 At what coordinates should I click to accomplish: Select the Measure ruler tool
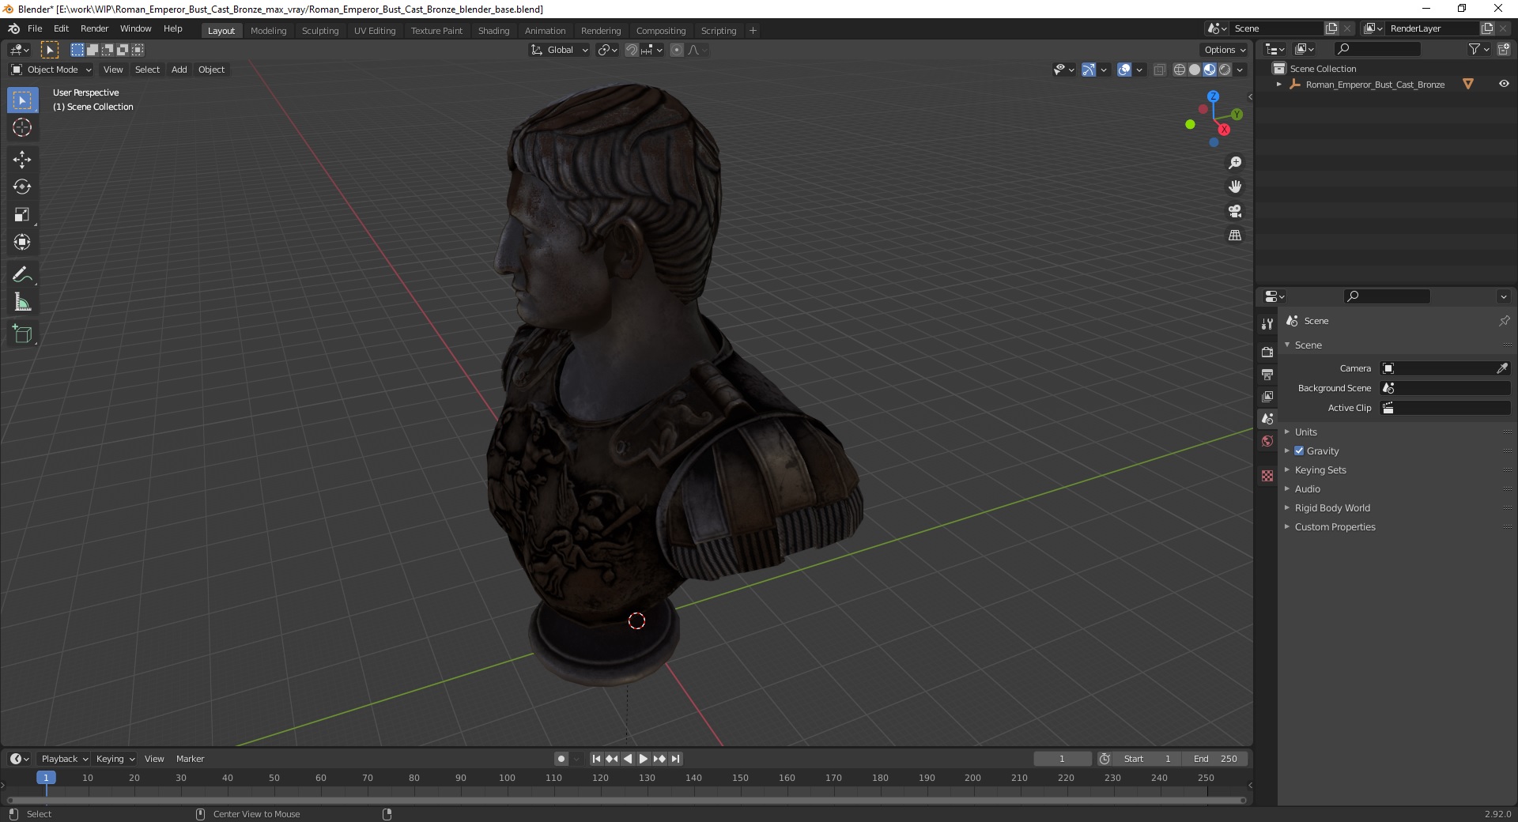click(22, 303)
